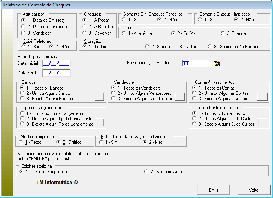Select Somente os Baixados situation
The height and width of the screenshot is (198, 273).
147,47
